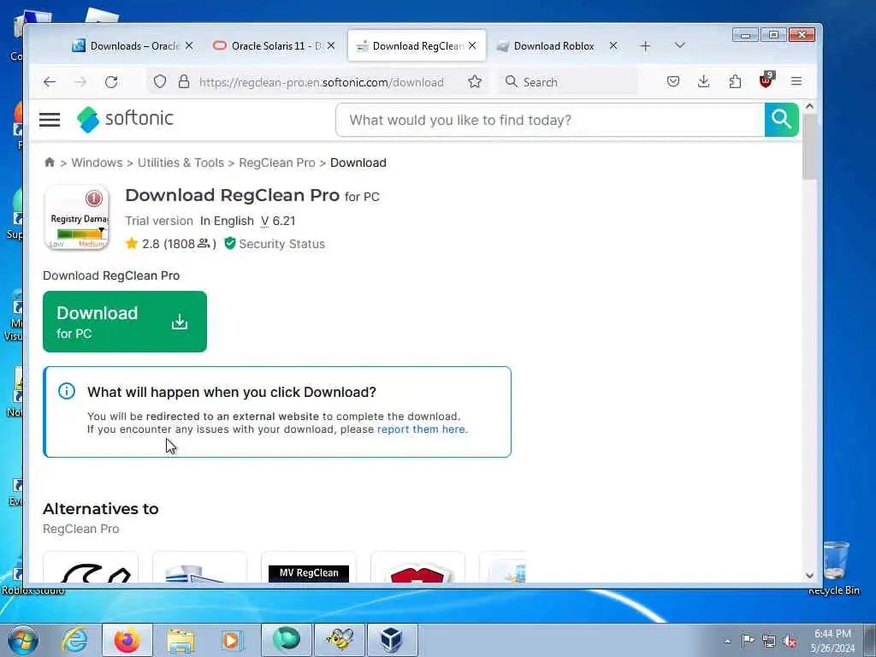This screenshot has width=876, height=657.
Task: Click the Firefox Search box
Action: (567, 82)
